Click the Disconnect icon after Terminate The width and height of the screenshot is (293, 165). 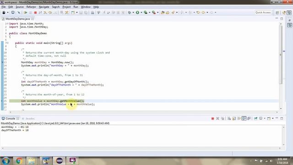pos(40,12)
